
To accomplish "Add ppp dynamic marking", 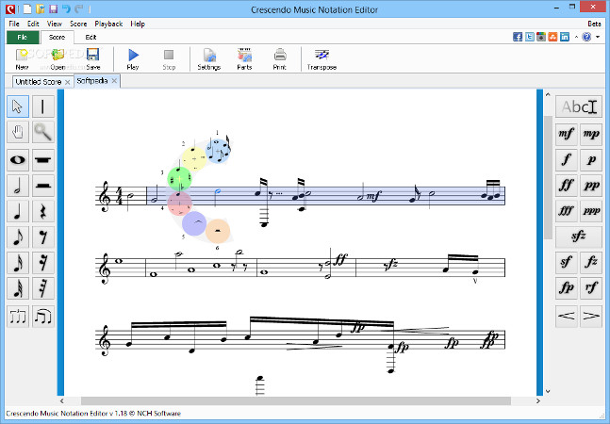I will click(x=591, y=211).
